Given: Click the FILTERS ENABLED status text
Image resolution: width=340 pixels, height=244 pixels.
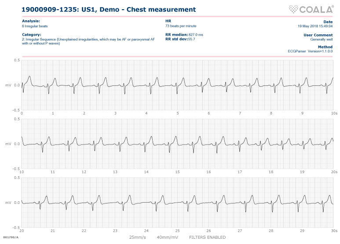Looking at the screenshot, I should [207, 237].
